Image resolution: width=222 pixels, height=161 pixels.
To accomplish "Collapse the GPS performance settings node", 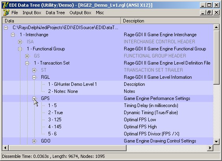I will 34,98.
